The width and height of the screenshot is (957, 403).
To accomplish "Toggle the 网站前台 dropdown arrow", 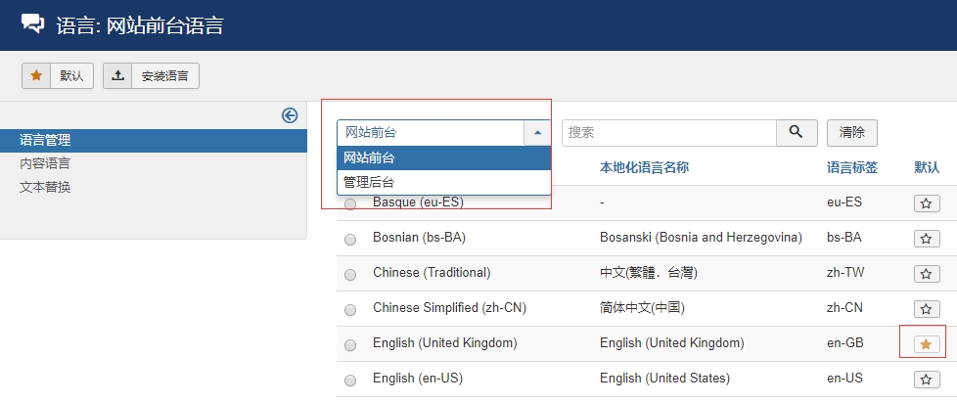I will [537, 133].
